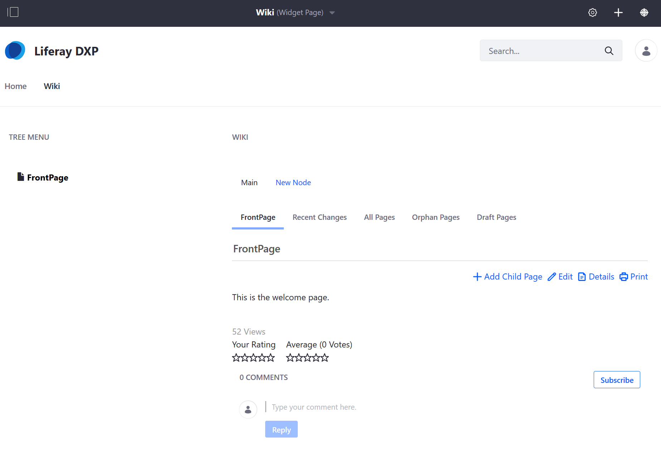Toggle the product menu sidebar icon
This screenshot has width=661, height=469.
(13, 13)
